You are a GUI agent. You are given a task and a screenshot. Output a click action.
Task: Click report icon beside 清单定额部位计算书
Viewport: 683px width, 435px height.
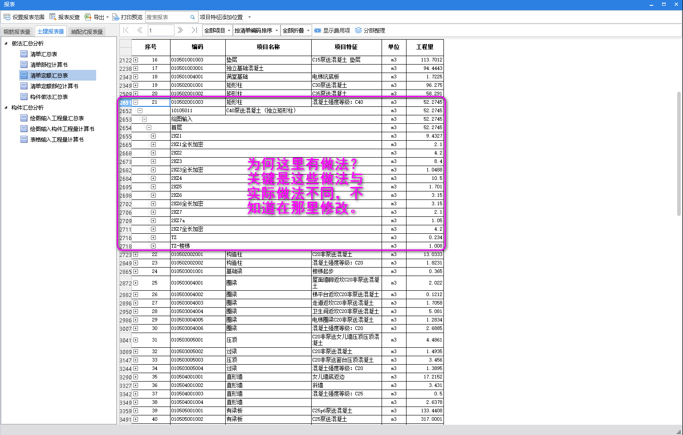[x=24, y=86]
